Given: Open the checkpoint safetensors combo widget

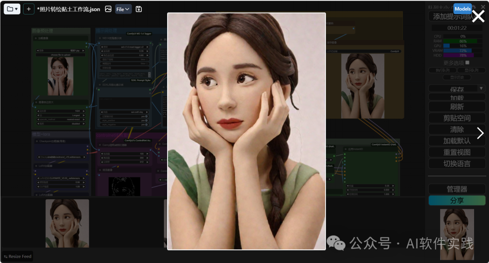Looking at the screenshot, I should 61,157.
